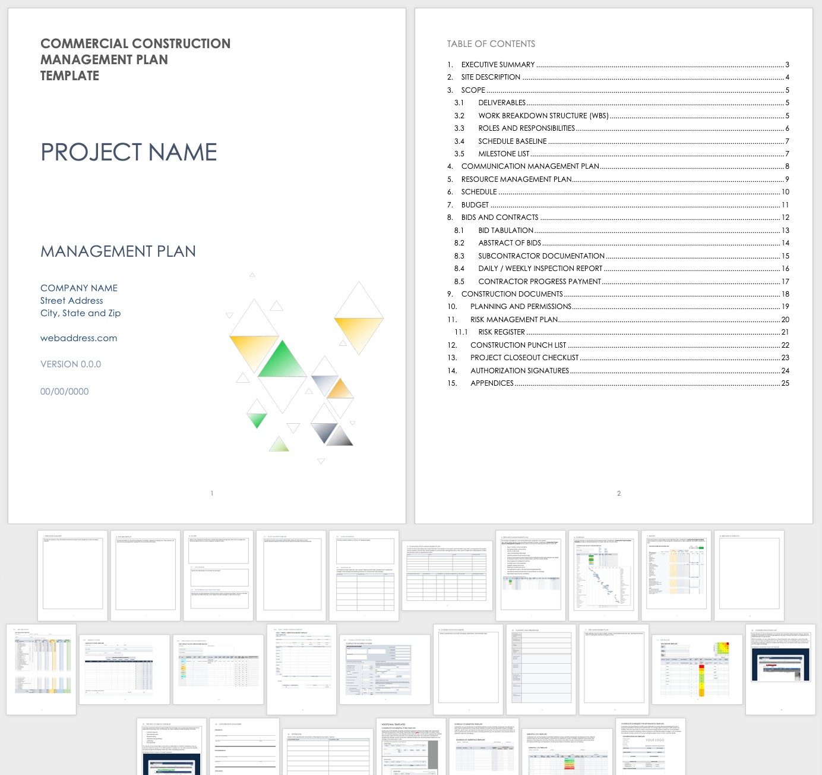
Task: Open the Request for Information Template thumbnail
Action: [x=650, y=746]
